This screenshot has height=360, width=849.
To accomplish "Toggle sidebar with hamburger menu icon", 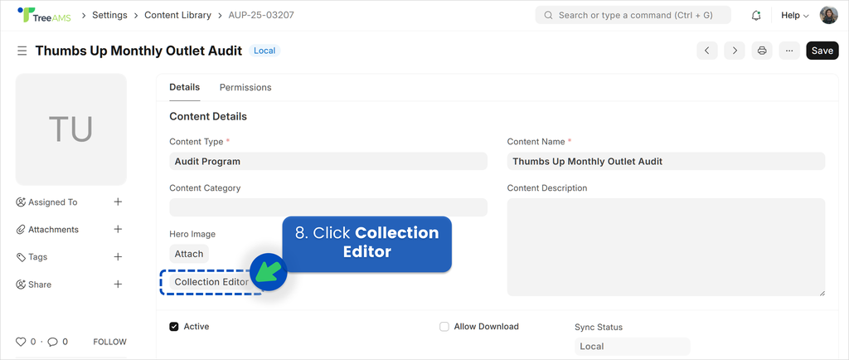I will click(x=22, y=51).
